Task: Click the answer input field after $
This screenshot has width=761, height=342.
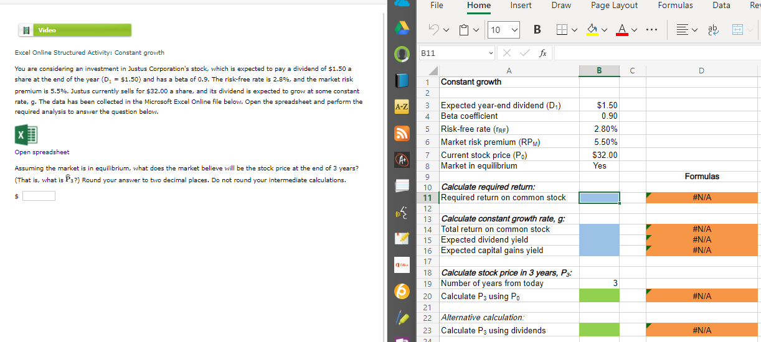Action: point(39,196)
